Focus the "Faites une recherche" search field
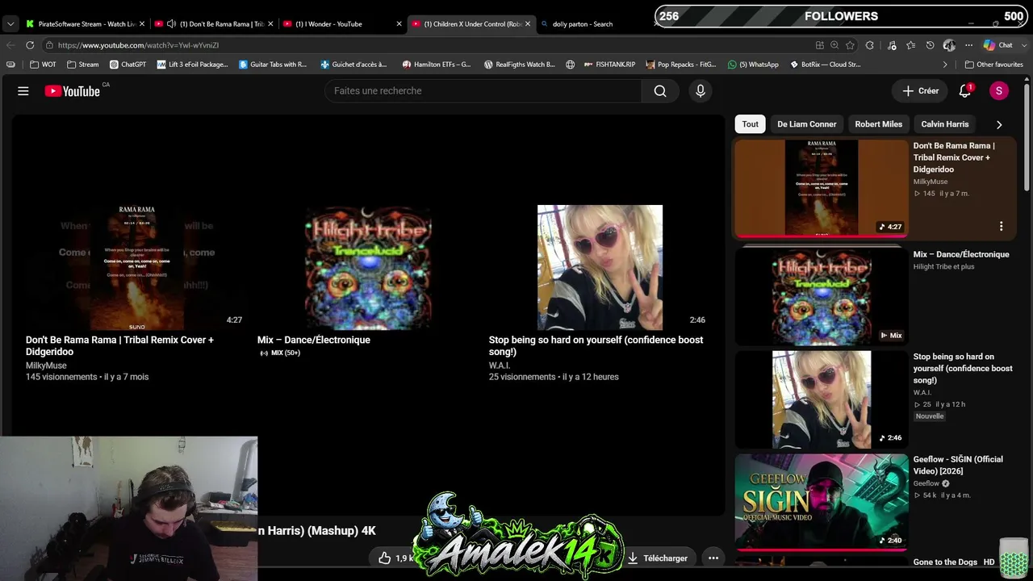 (x=483, y=91)
